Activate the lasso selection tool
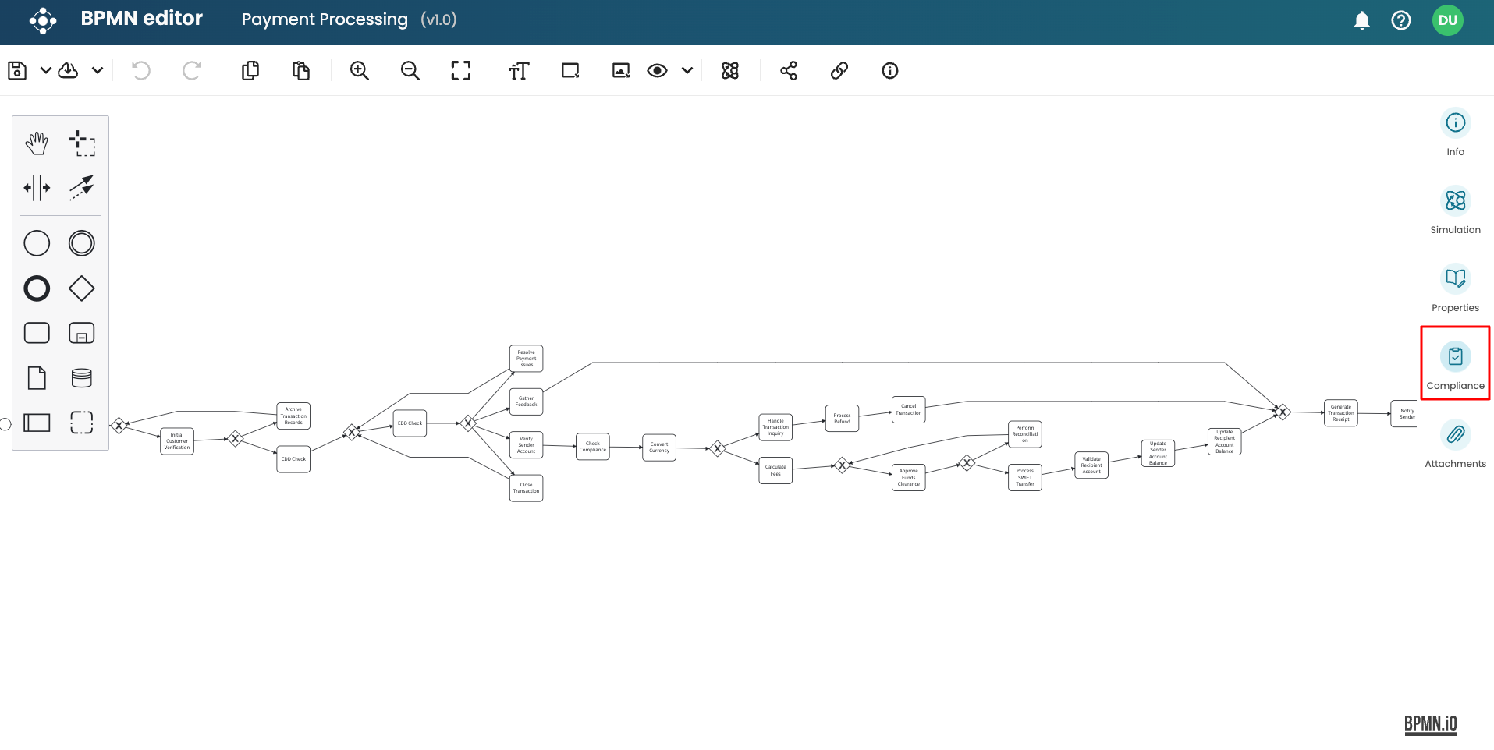 pyautogui.click(x=81, y=143)
